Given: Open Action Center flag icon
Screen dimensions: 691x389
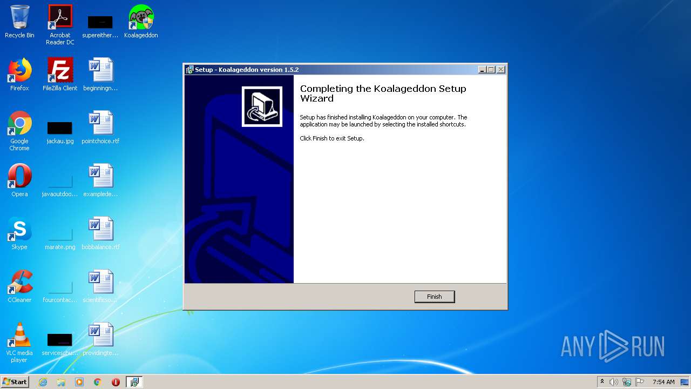Looking at the screenshot, I should click(x=640, y=382).
